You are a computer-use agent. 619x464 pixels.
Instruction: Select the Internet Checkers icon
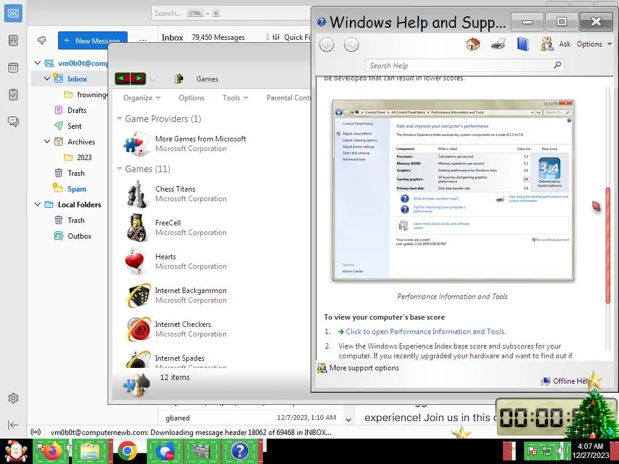[x=138, y=329]
